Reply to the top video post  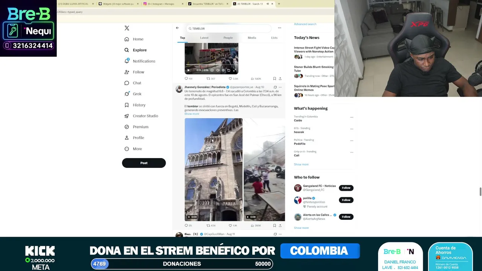188,79
